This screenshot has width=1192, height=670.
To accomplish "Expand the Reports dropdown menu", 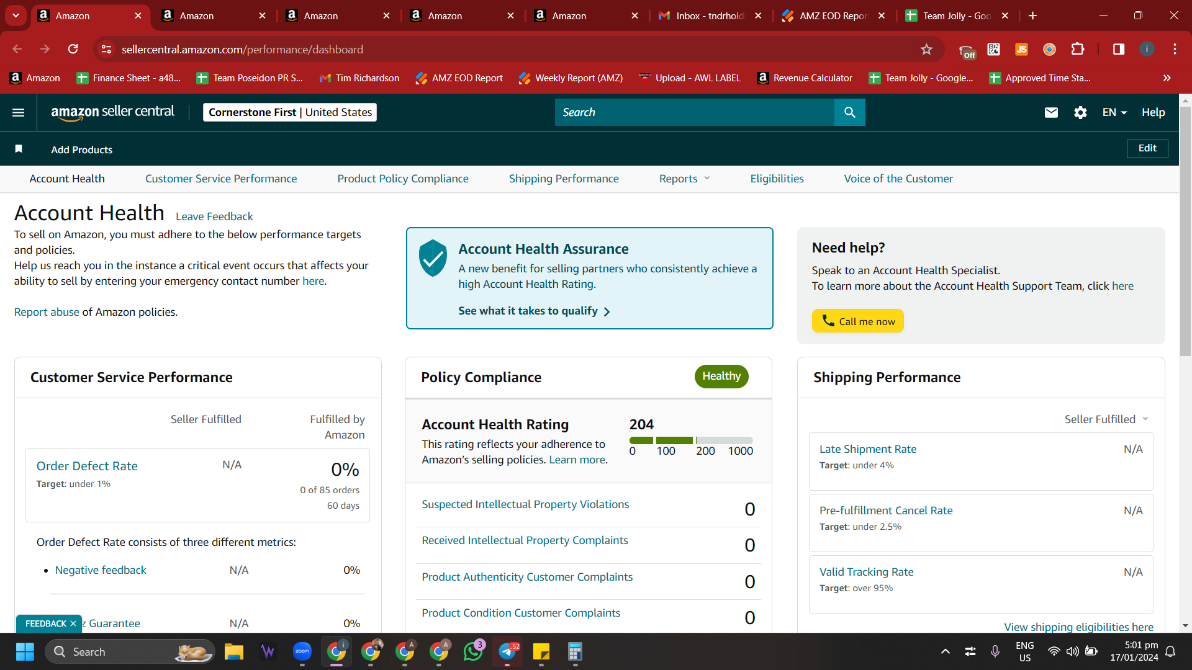I will (684, 179).
